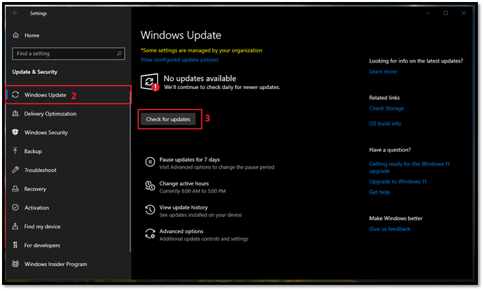This screenshot has height=291, width=484.
Task: Click the search magnifier icon
Action: click(x=120, y=54)
